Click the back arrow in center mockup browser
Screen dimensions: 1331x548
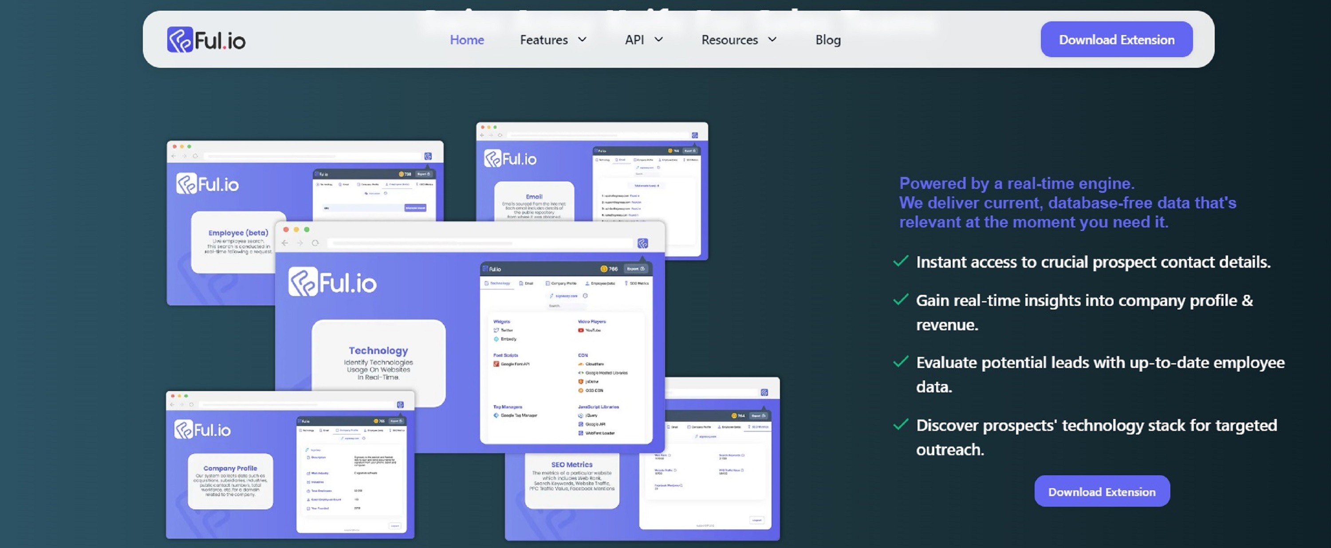pos(285,243)
